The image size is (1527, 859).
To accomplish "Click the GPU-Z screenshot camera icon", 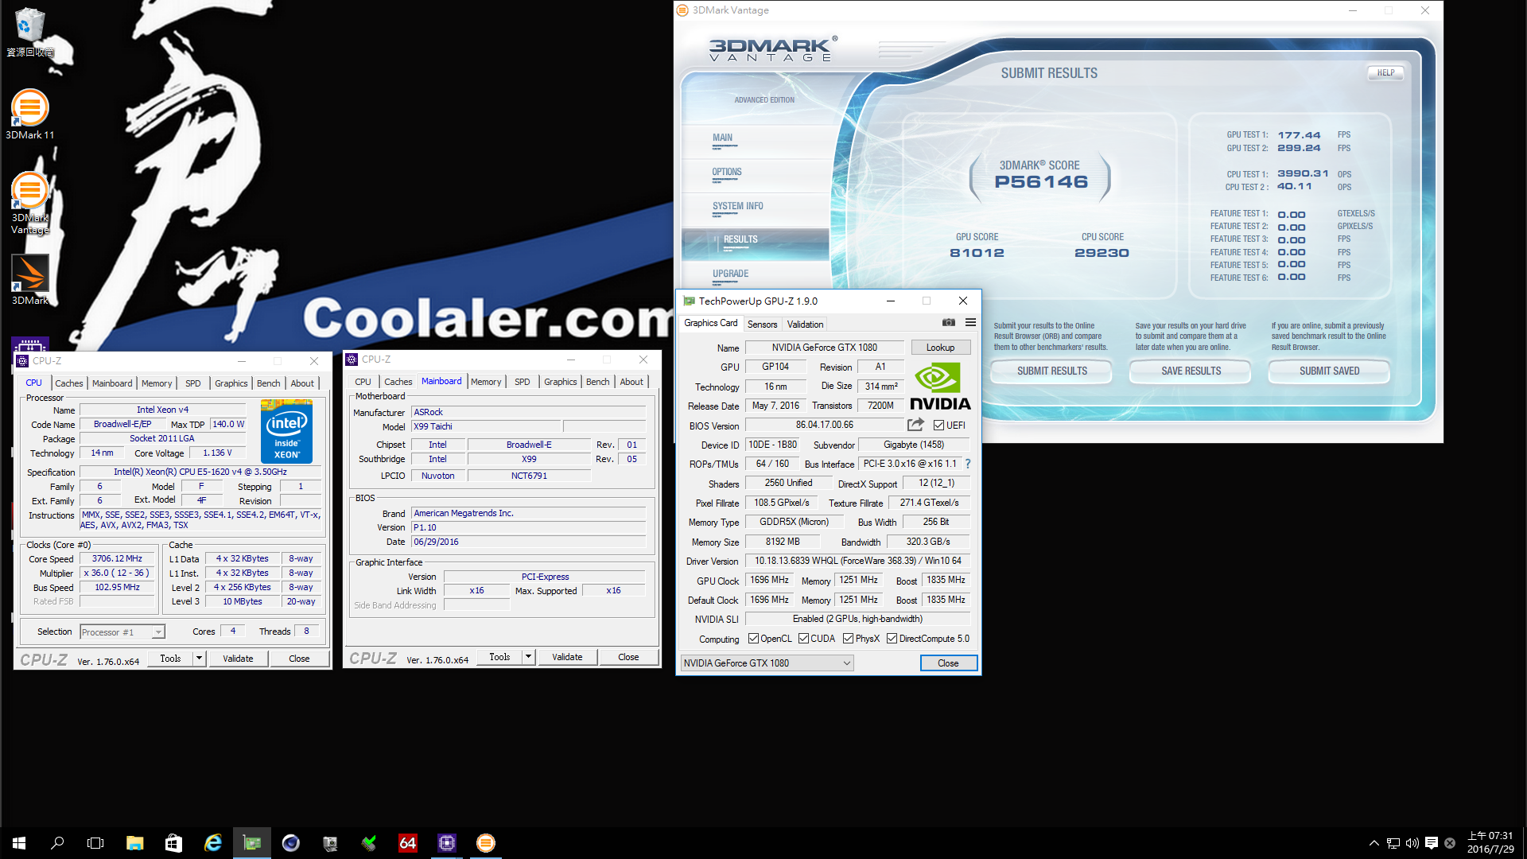I will click(x=949, y=322).
